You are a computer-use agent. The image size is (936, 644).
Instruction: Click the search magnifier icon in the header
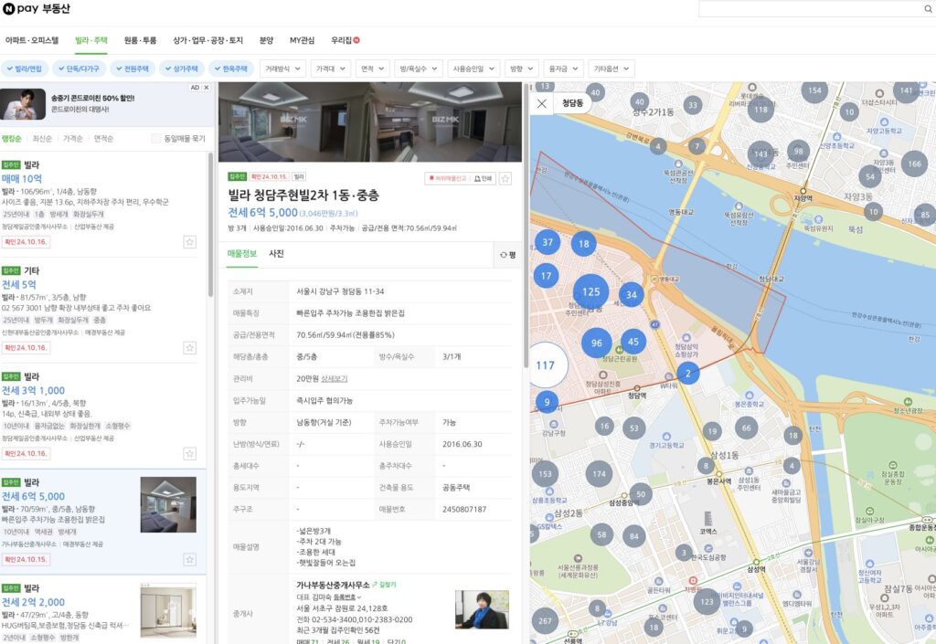[x=928, y=9]
